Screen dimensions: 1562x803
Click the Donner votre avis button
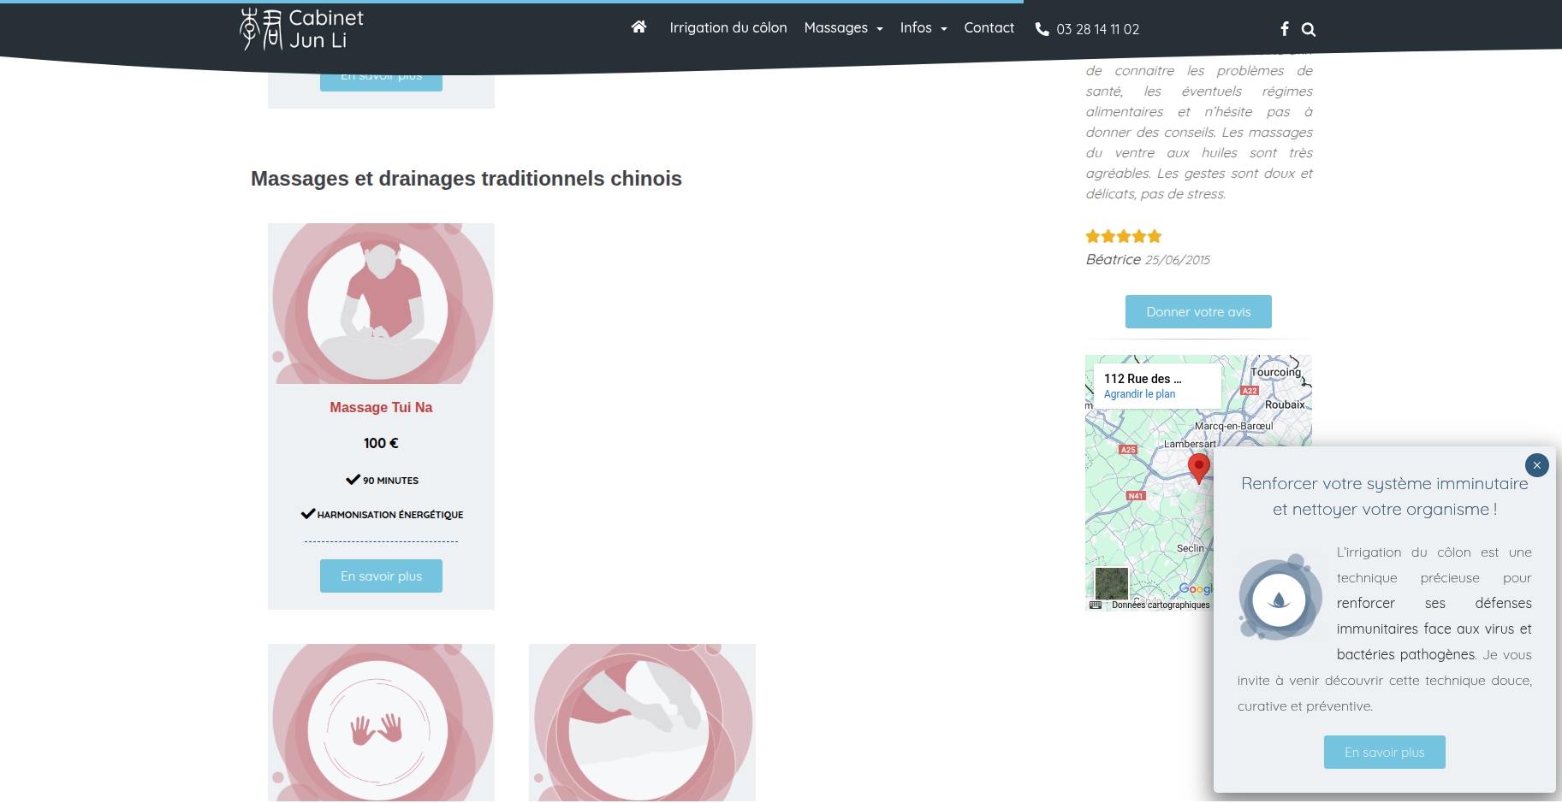tap(1197, 312)
